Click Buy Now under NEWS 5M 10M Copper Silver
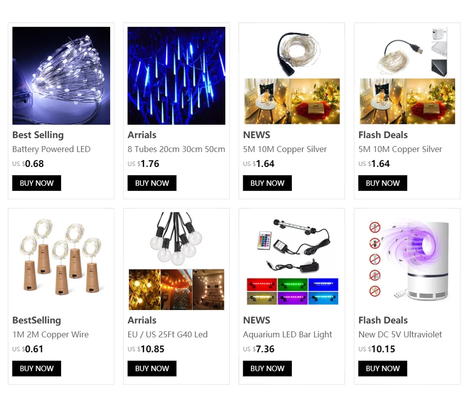468x396 pixels. (x=267, y=183)
